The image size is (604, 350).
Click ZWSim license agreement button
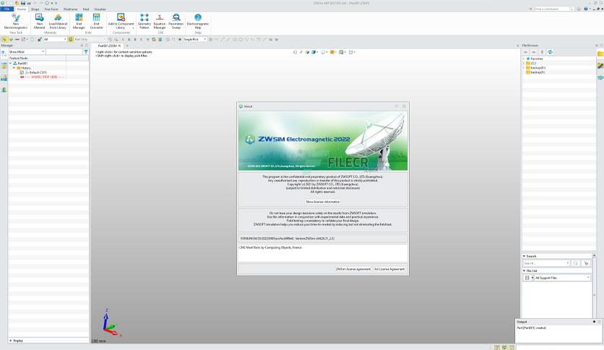point(353,269)
